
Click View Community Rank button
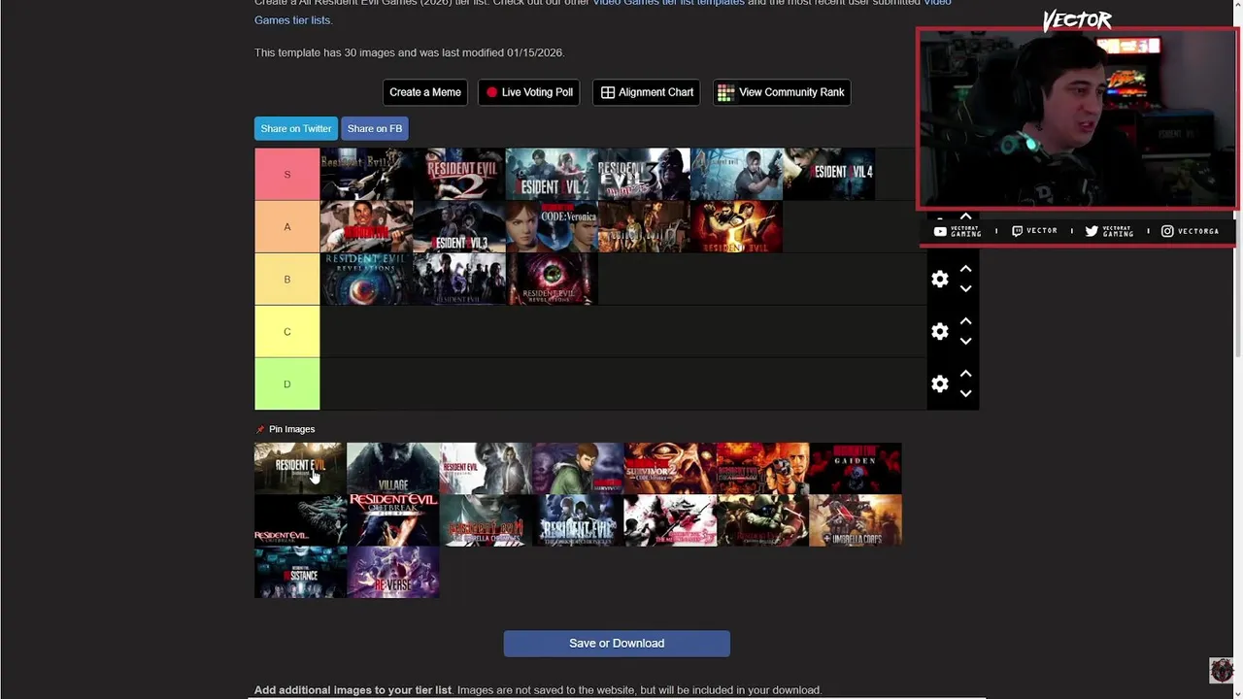pyautogui.click(x=782, y=92)
